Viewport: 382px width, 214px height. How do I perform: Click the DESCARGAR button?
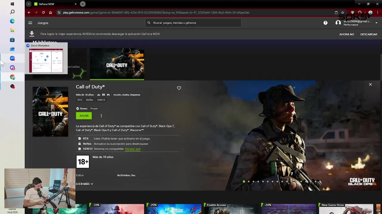click(x=369, y=34)
